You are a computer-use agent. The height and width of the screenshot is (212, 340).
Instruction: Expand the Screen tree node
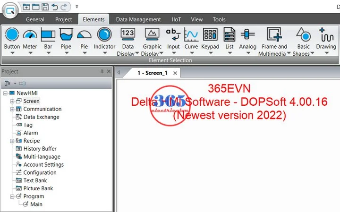(x=12, y=101)
